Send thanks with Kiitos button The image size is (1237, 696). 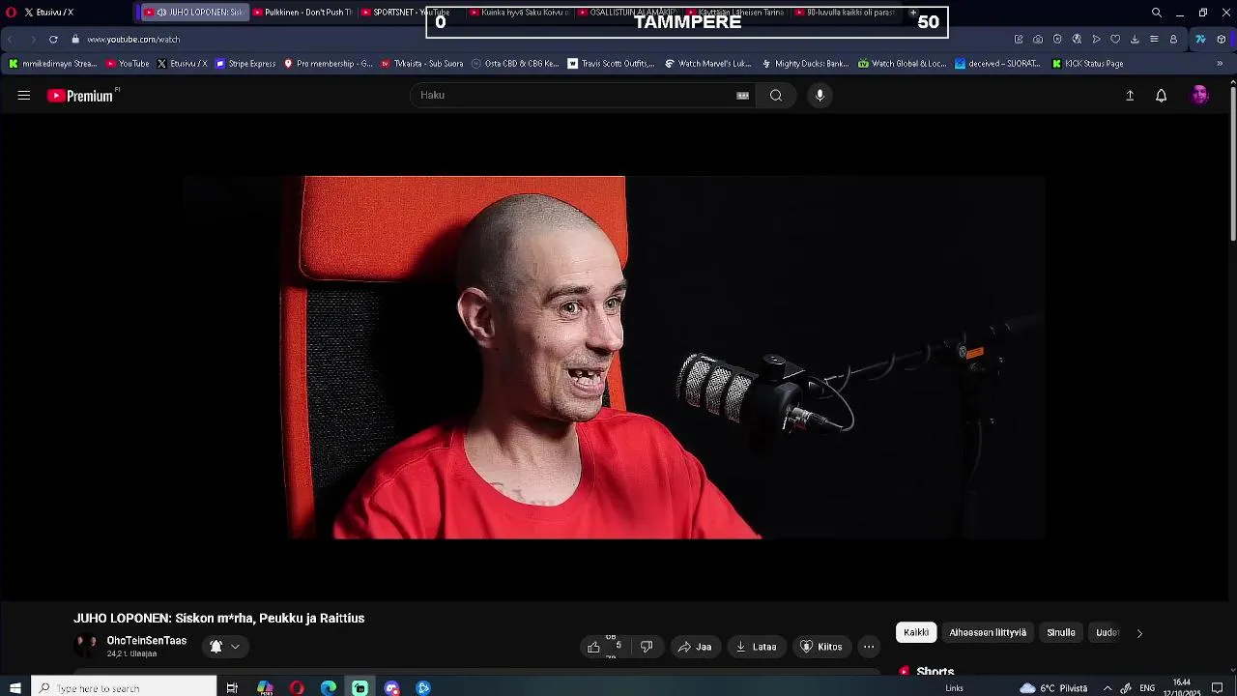[820, 647]
